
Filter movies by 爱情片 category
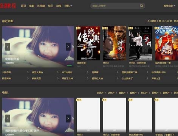[133, 93]
